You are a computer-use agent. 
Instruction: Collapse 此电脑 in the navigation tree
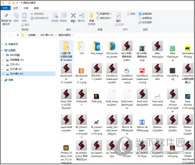coord(2,50)
